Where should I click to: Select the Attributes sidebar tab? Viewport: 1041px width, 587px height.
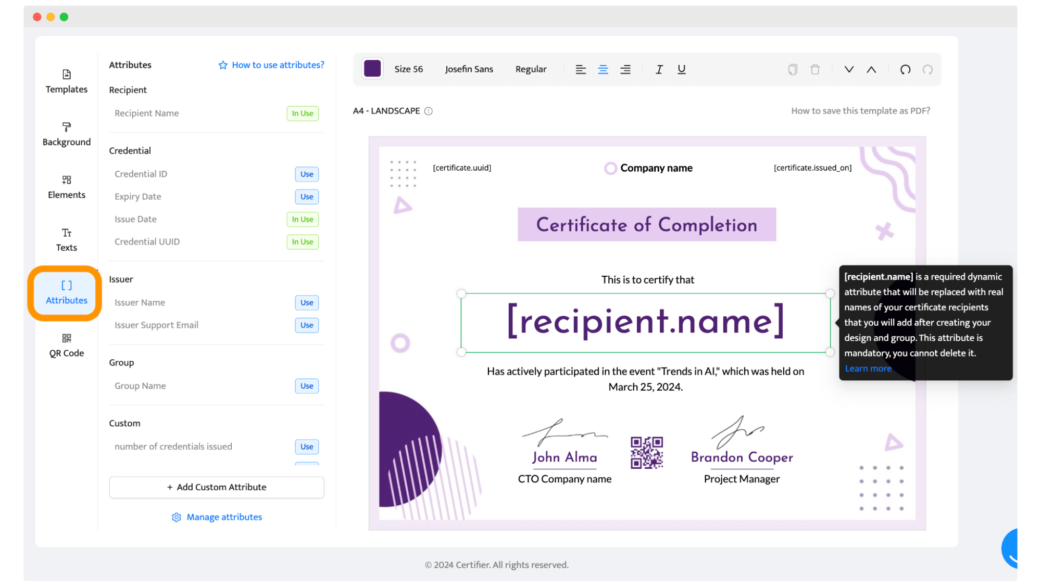tap(66, 293)
